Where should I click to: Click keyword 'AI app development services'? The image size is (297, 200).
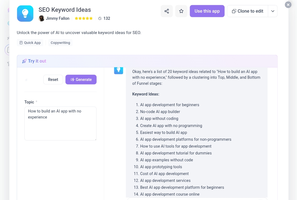(x=165, y=181)
